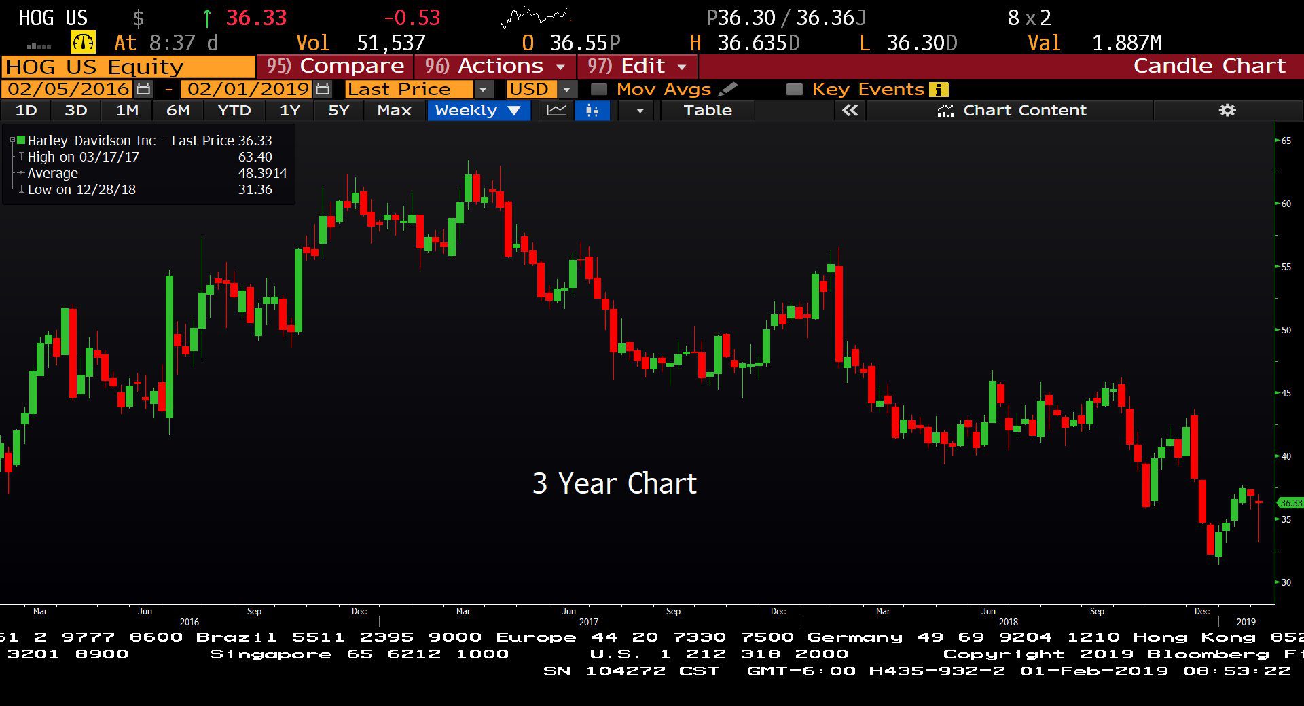Click the -0.53 price change
The height and width of the screenshot is (706, 1304).
[x=412, y=18]
